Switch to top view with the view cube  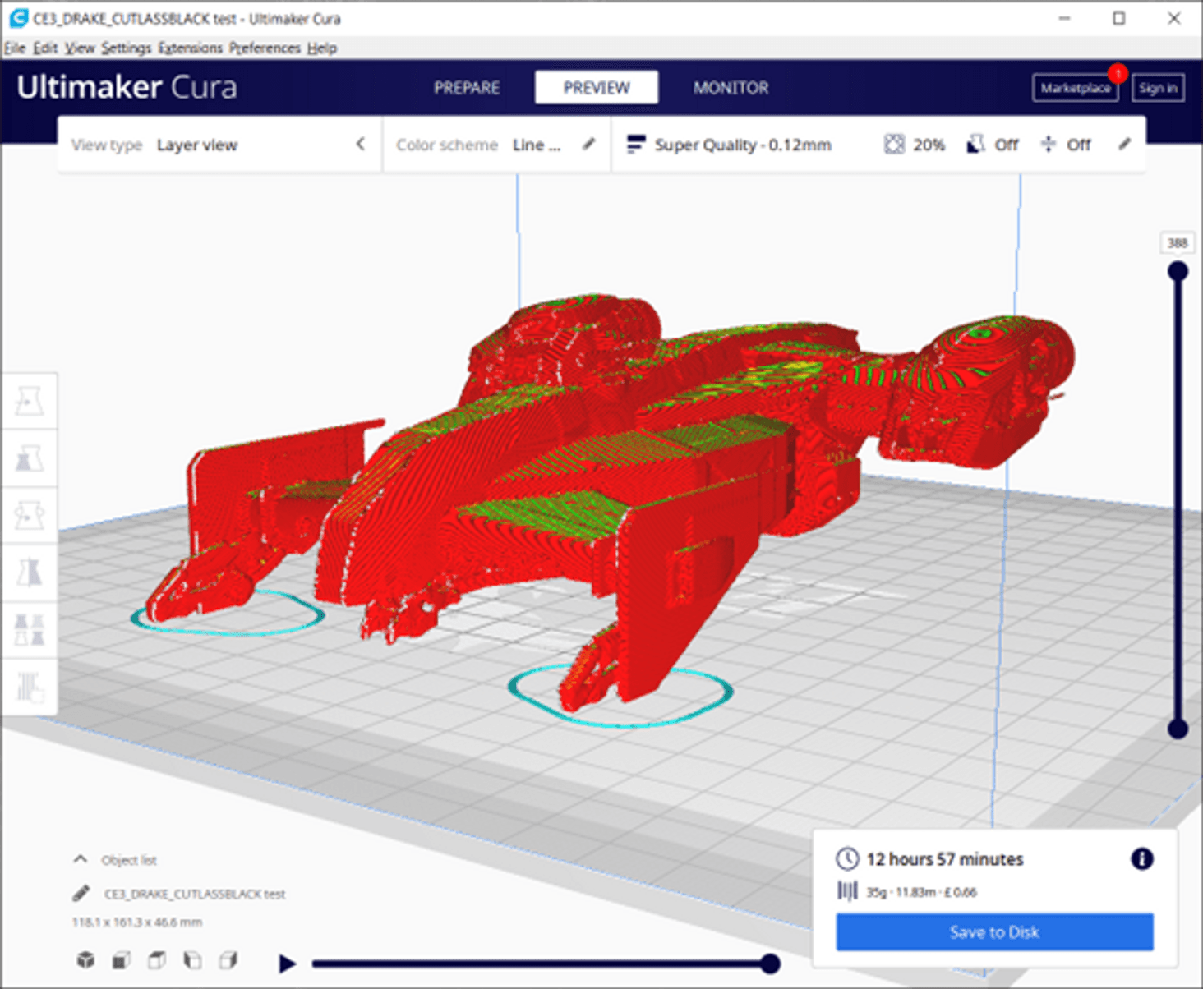[x=155, y=959]
